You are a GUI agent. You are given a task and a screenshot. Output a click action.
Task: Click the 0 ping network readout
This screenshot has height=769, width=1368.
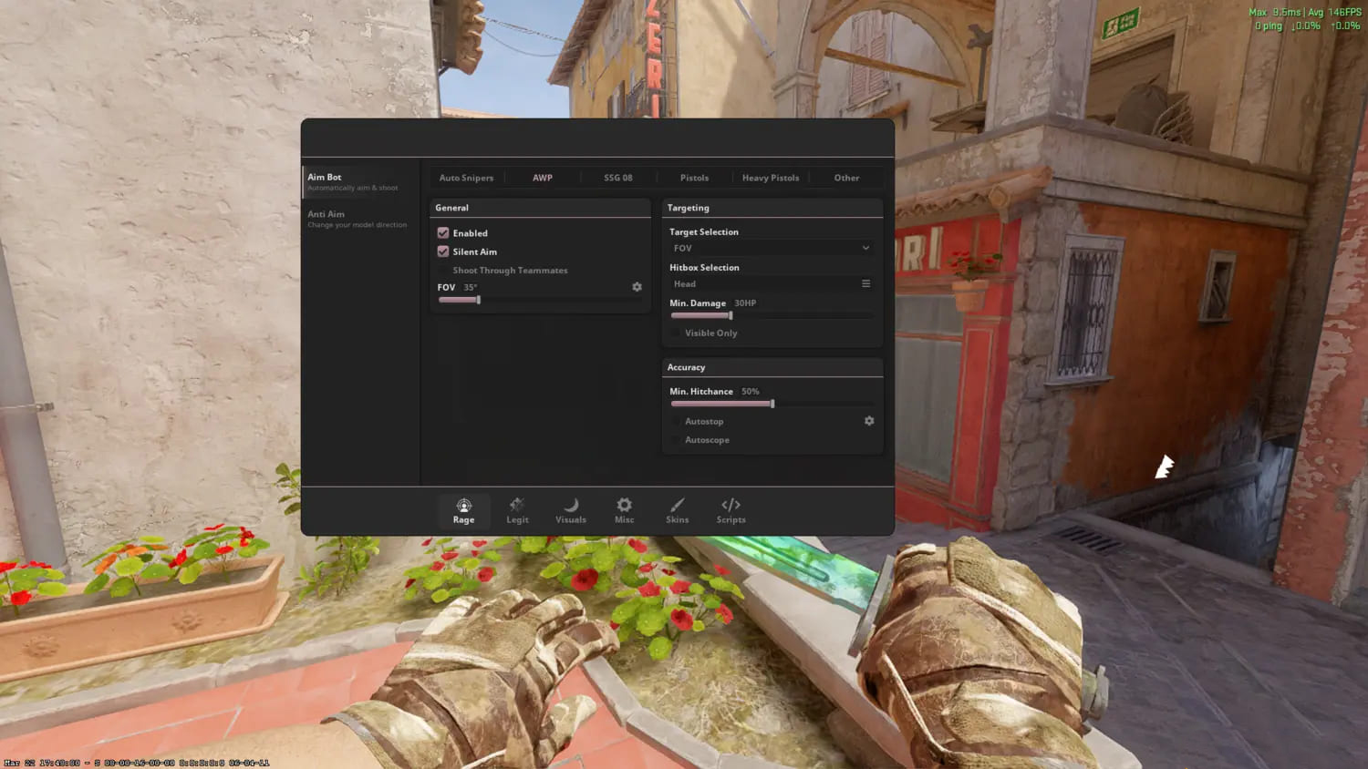tap(1269, 26)
